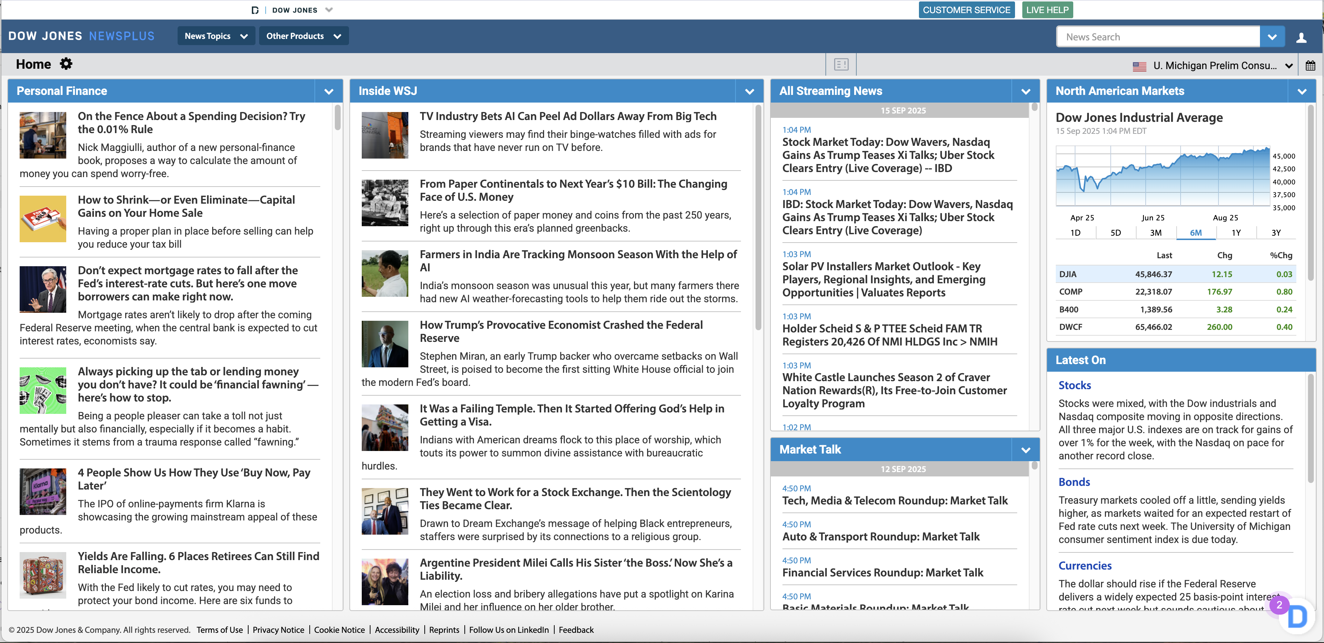Open Financial Services Roundup item
This screenshot has width=1324, height=643.
(883, 573)
